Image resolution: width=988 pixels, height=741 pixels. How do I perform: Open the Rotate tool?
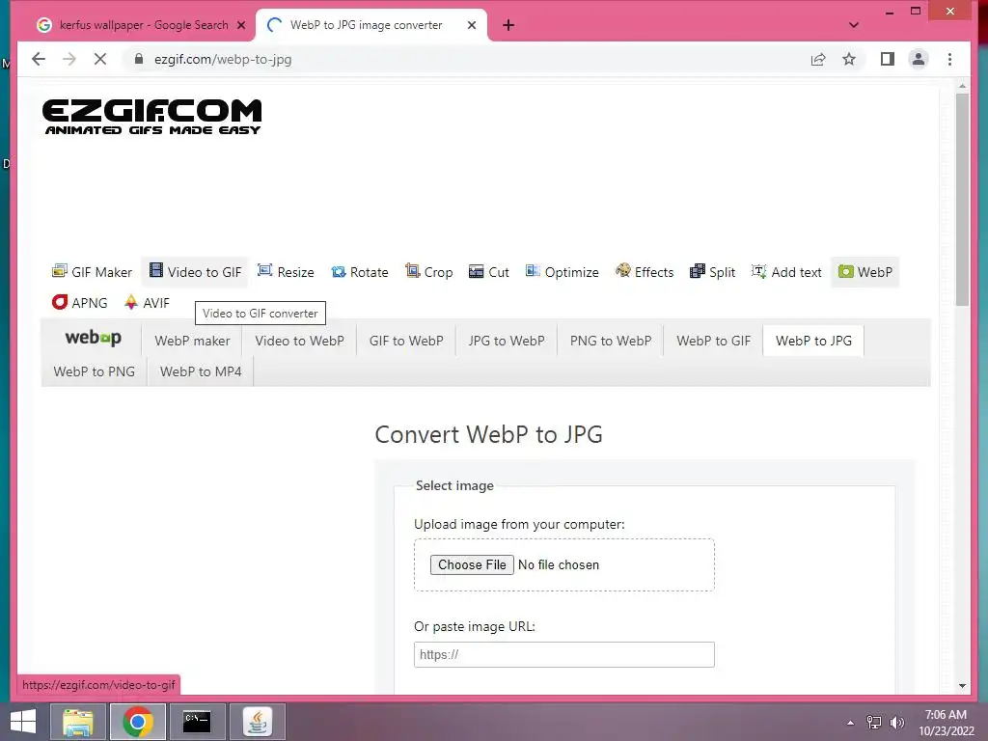tap(360, 272)
